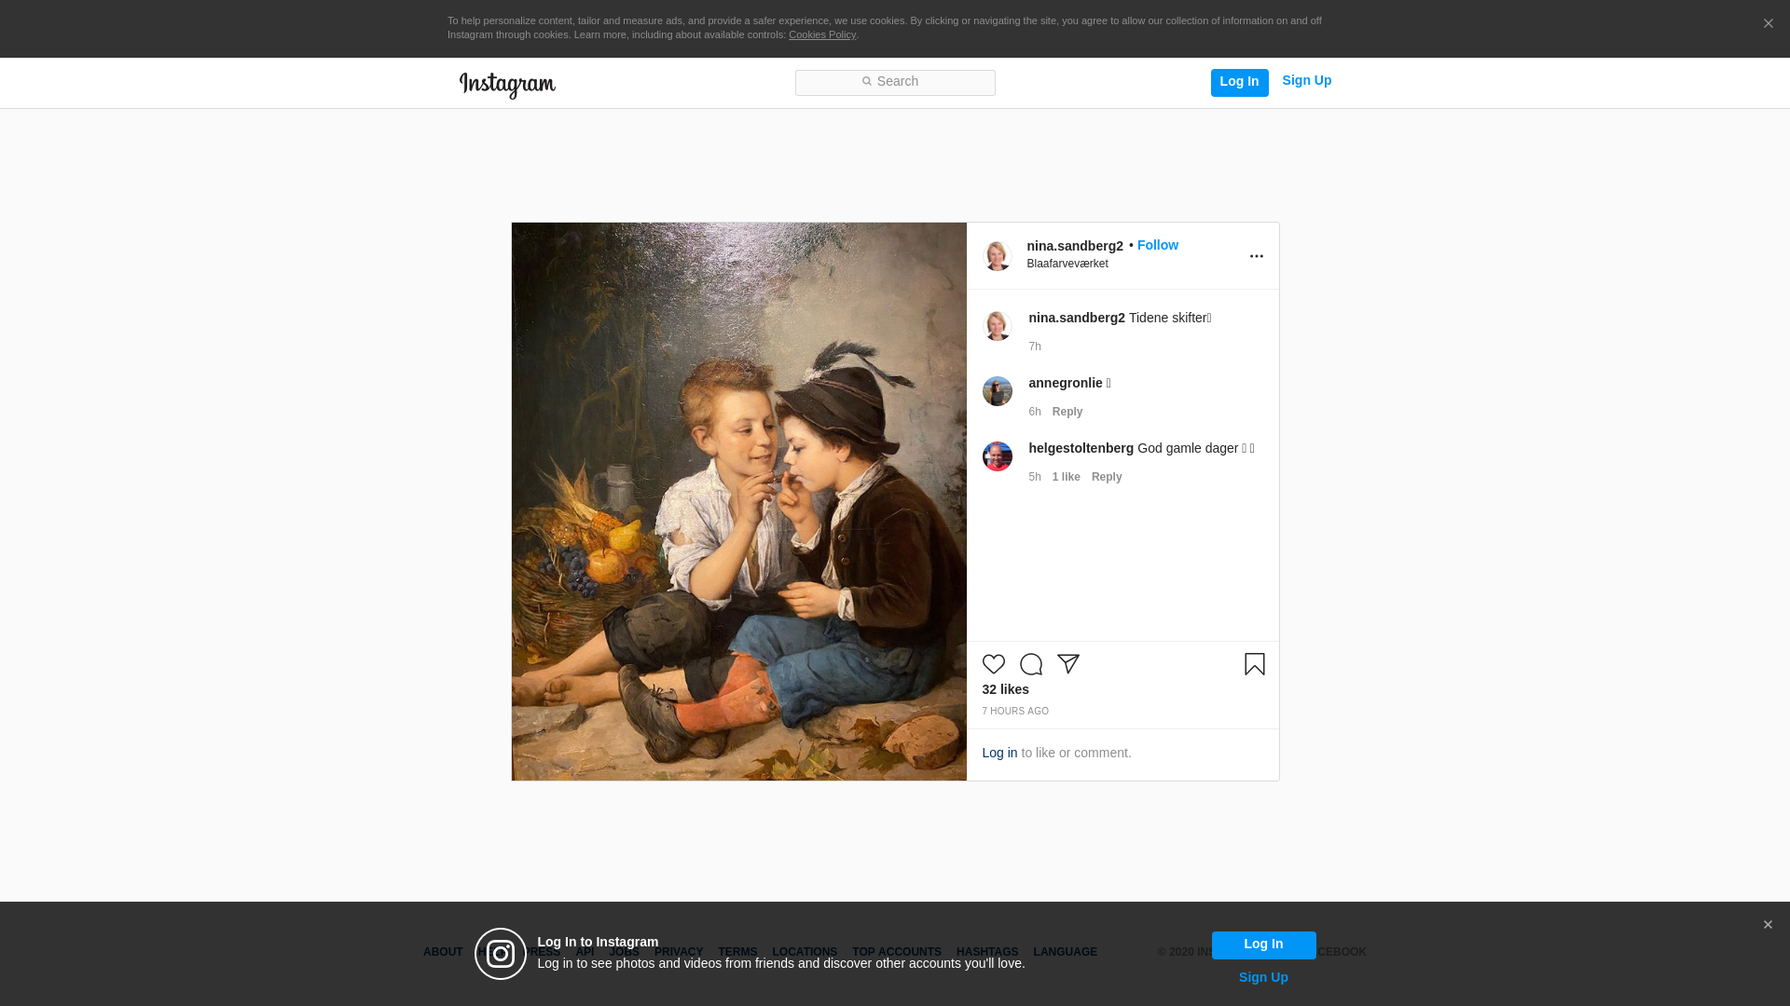The width and height of the screenshot is (1790, 1006).
Task: Open helgestoltenberg username link
Action: [1081, 448]
